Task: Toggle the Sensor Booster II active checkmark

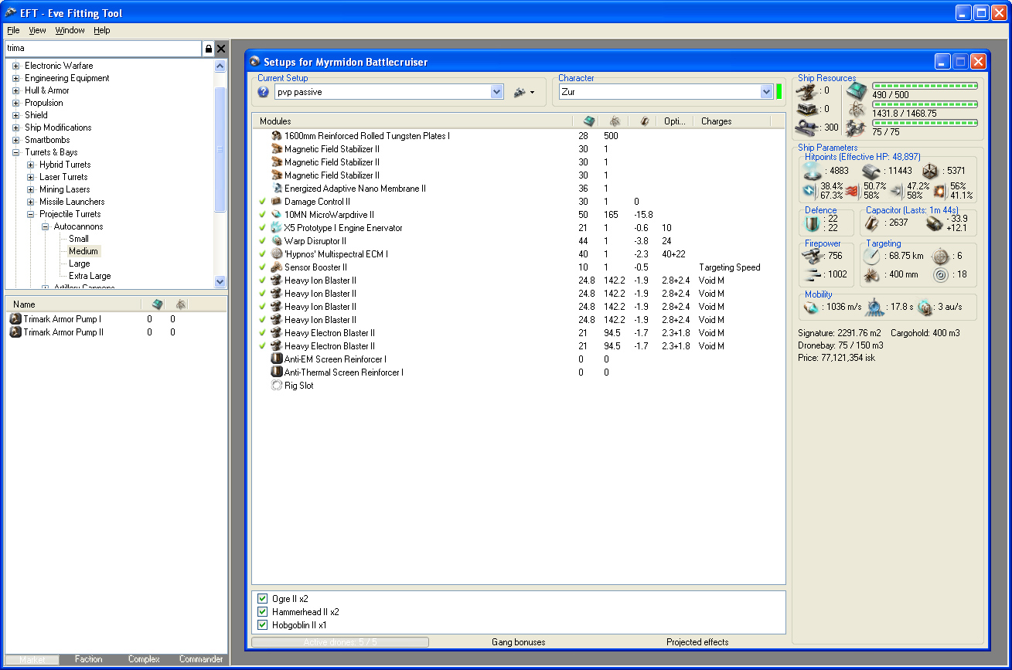Action: [x=262, y=267]
